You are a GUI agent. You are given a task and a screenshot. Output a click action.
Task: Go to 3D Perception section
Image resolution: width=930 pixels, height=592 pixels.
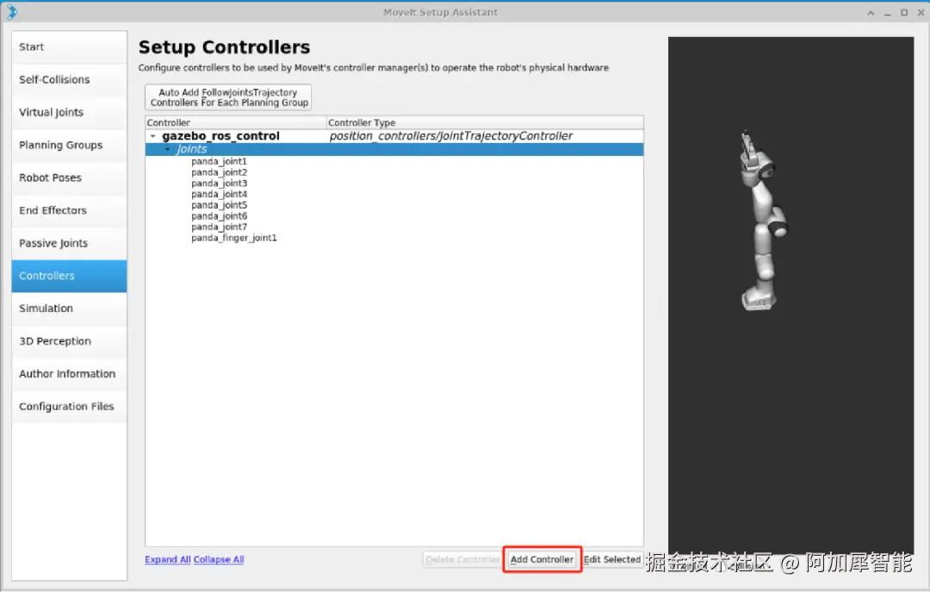point(69,341)
